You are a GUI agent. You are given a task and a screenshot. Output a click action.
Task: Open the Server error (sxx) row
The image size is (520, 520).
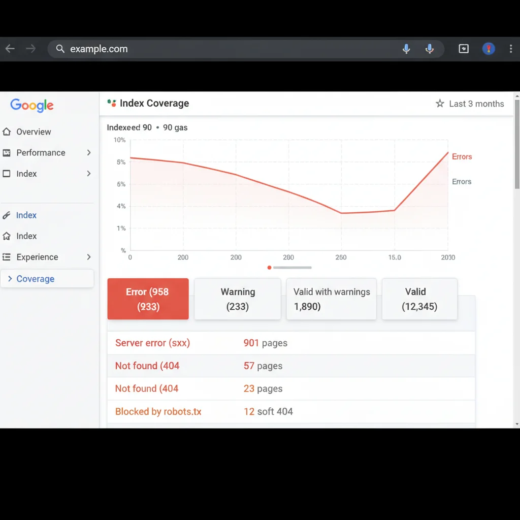(291, 343)
